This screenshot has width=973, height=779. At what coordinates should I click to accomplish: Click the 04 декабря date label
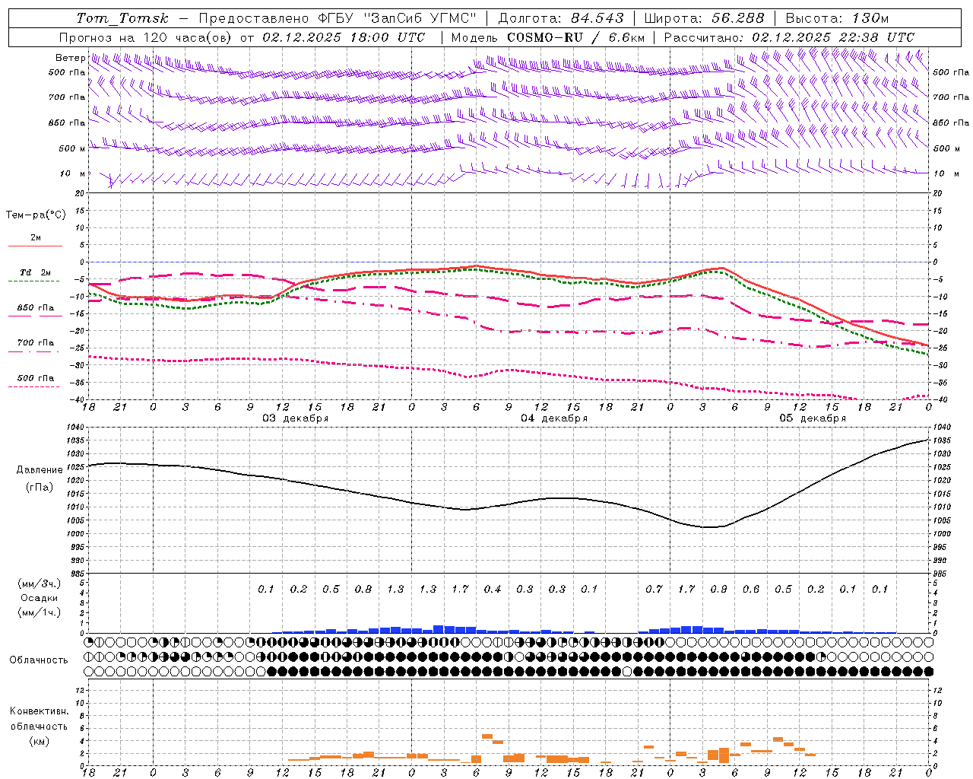tap(554, 418)
